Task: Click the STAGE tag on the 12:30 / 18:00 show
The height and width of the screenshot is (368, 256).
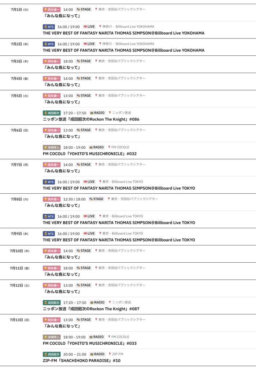Action: [x=96, y=199]
